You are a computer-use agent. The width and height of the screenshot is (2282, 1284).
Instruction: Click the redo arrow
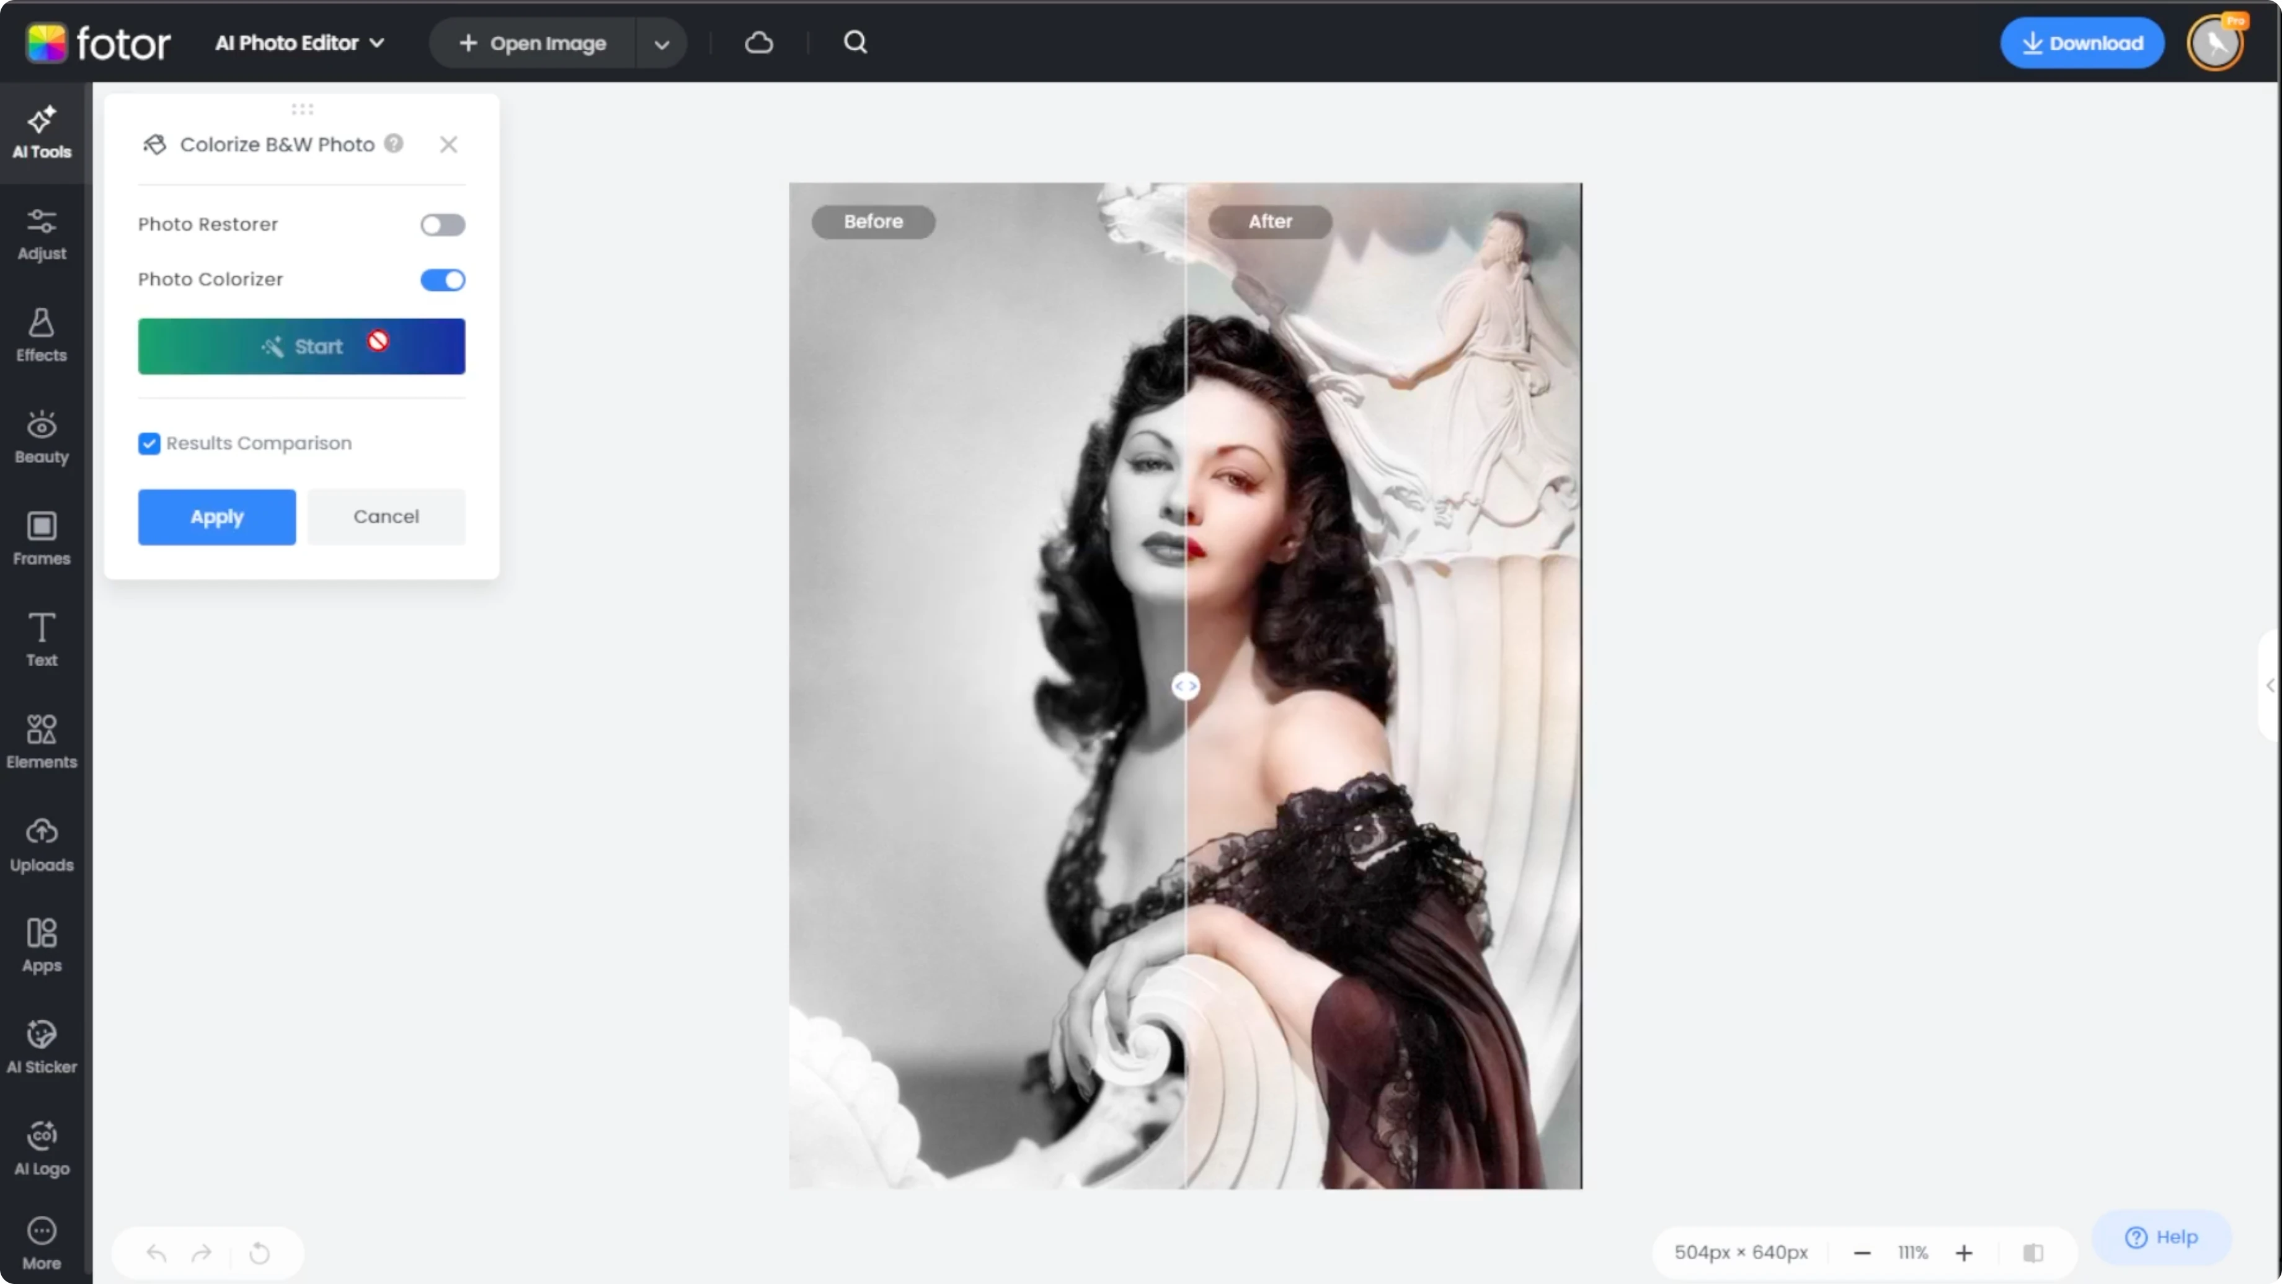[202, 1253]
